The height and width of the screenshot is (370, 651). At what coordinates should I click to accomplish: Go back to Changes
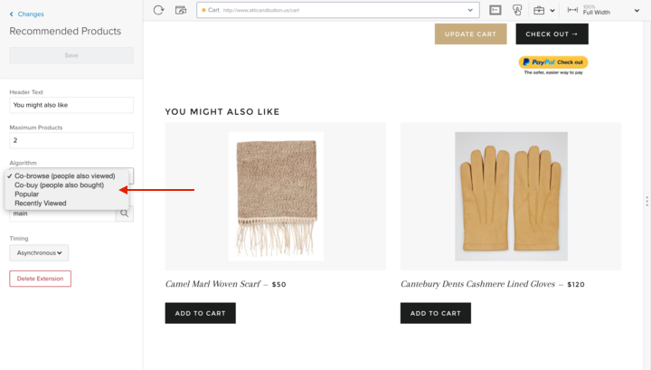coord(26,14)
